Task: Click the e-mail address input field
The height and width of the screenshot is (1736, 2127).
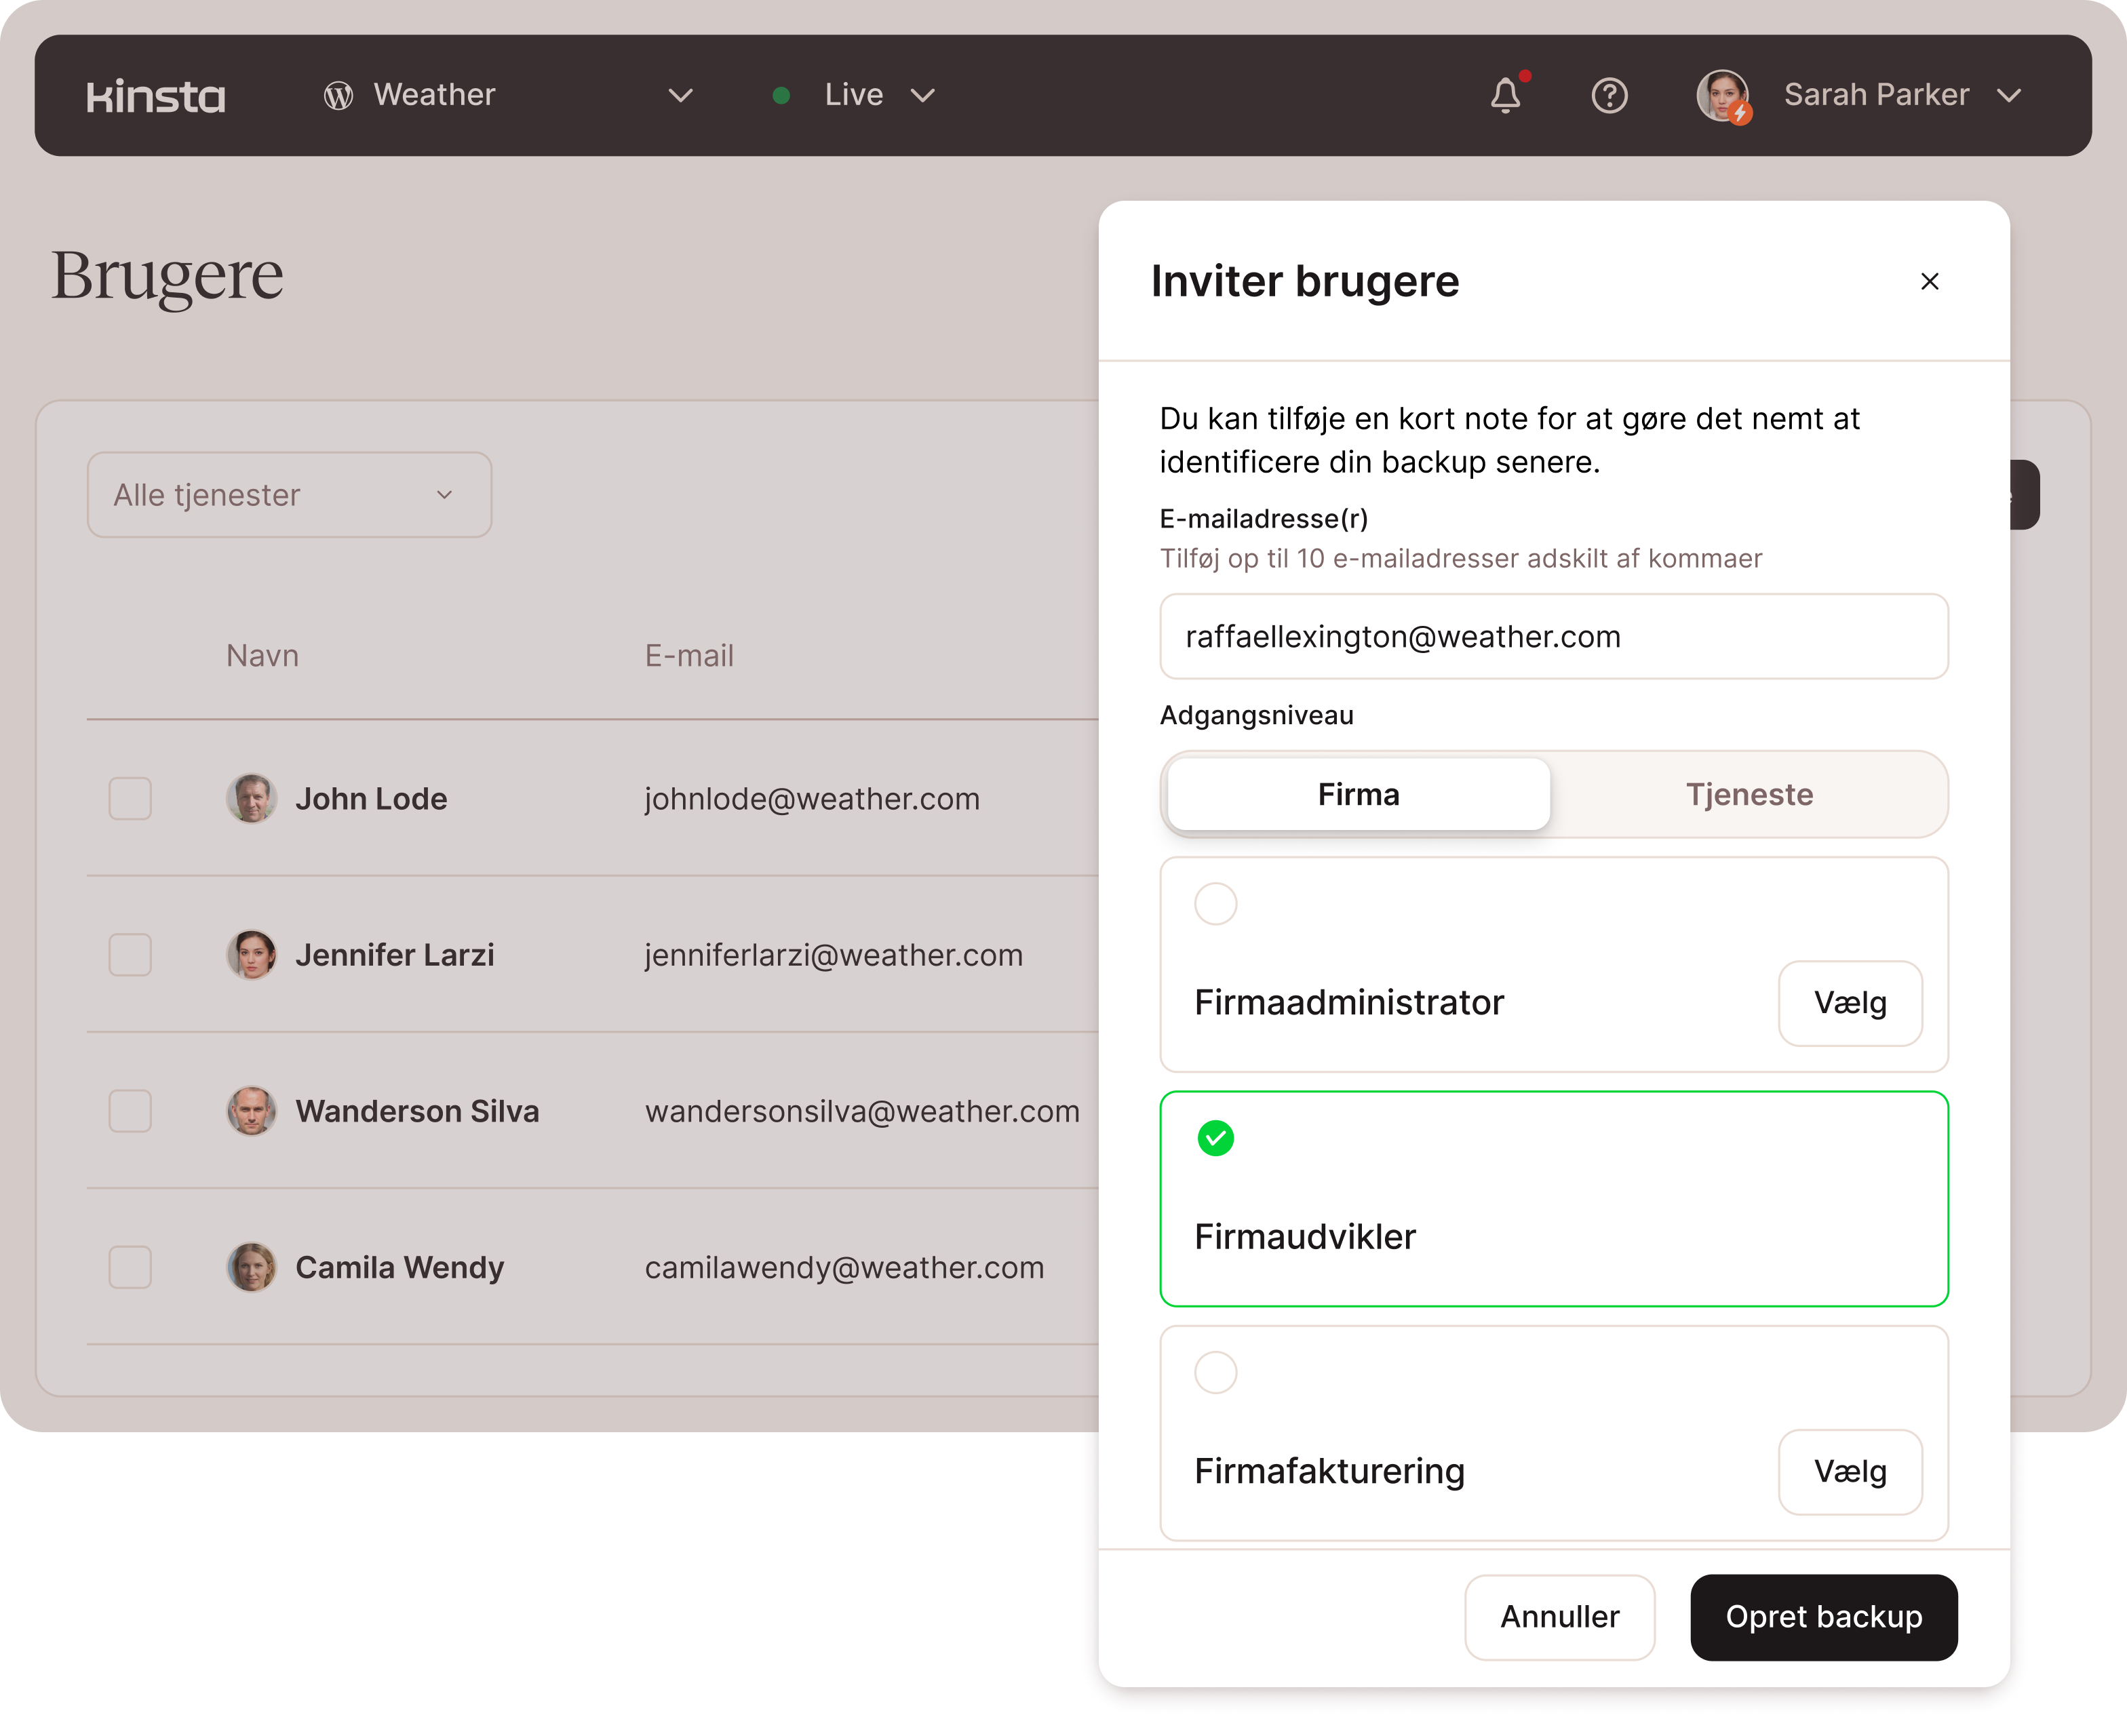Action: click(x=1553, y=637)
